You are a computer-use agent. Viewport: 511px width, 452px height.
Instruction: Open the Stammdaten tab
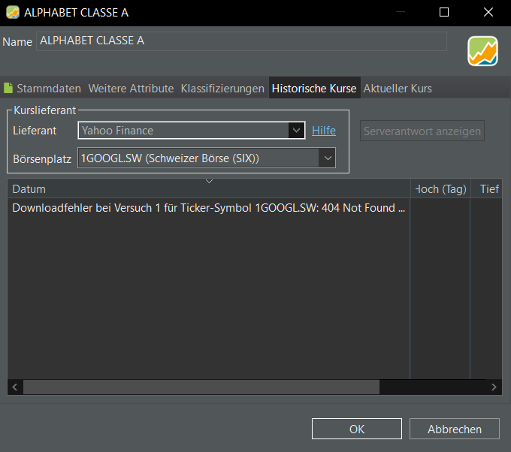pos(42,89)
